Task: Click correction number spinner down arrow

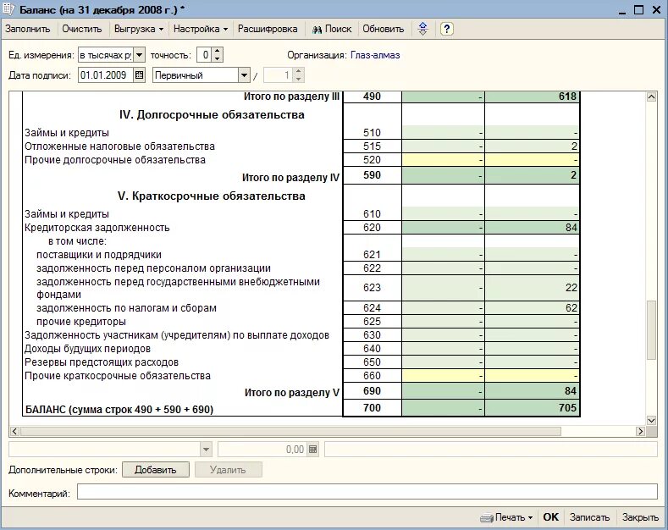Action: pos(299,80)
